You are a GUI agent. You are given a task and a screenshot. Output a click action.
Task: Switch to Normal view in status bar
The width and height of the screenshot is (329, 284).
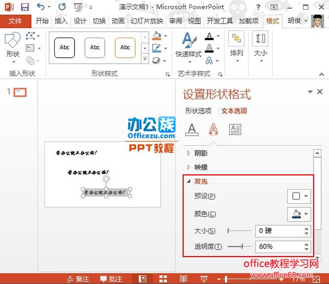click(143, 279)
